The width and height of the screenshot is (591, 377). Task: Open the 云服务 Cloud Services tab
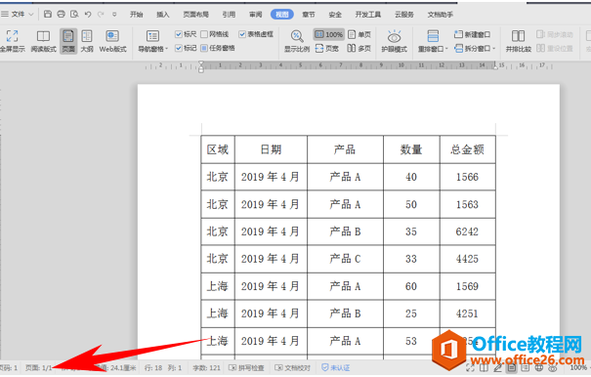pos(404,15)
